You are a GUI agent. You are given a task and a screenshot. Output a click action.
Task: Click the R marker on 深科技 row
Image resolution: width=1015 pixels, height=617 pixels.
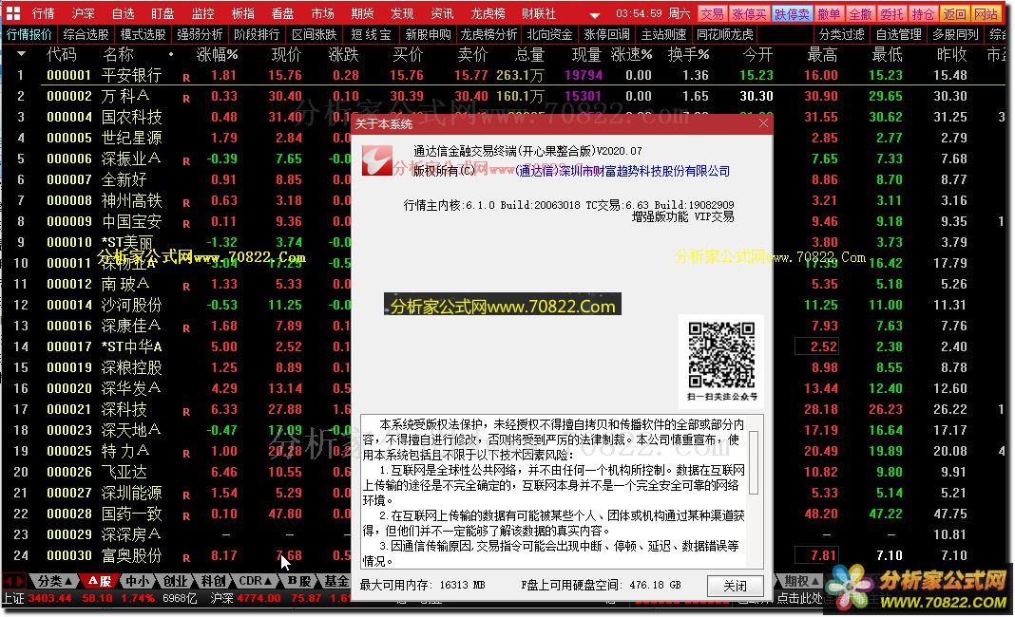pyautogui.click(x=186, y=412)
